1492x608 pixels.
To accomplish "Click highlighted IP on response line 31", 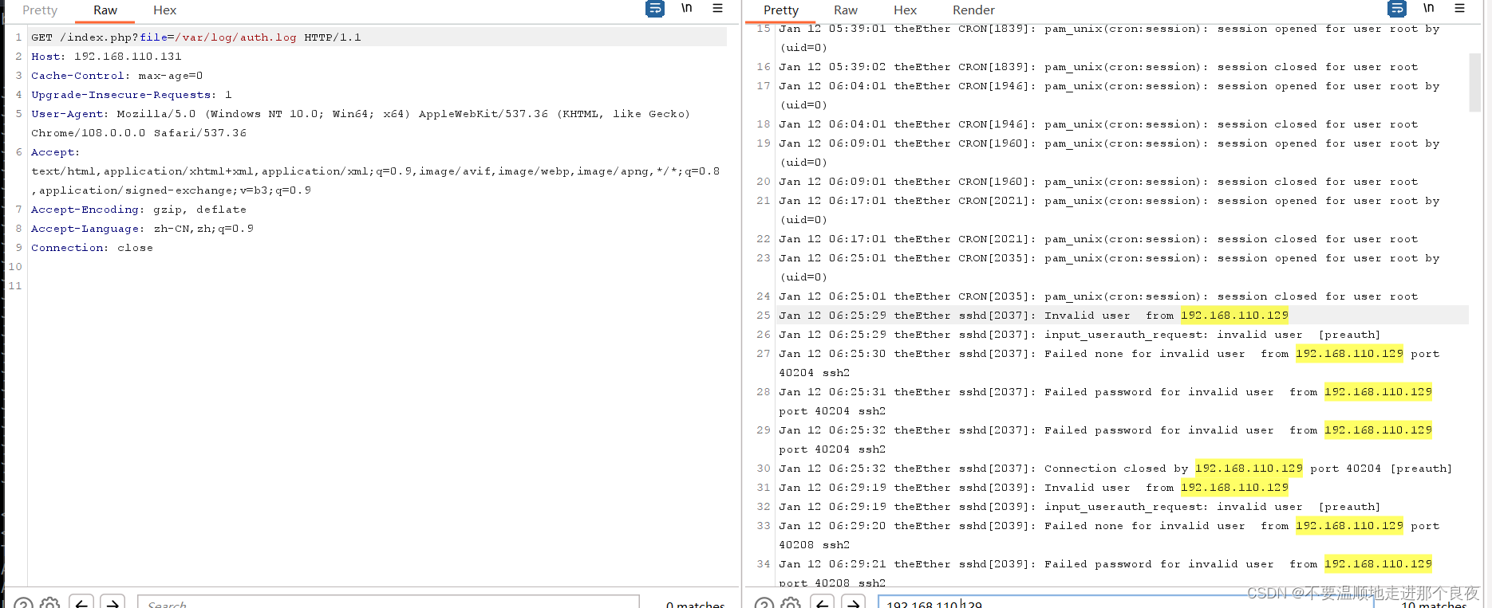I will (x=1234, y=488).
